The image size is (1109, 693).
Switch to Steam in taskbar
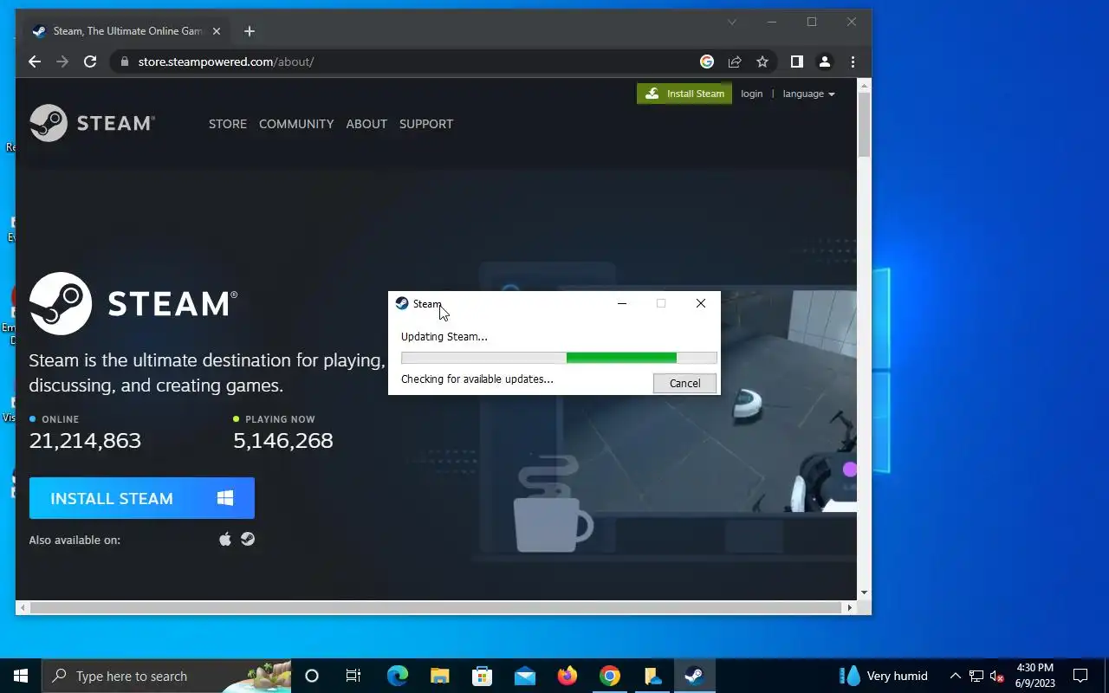coord(694,676)
